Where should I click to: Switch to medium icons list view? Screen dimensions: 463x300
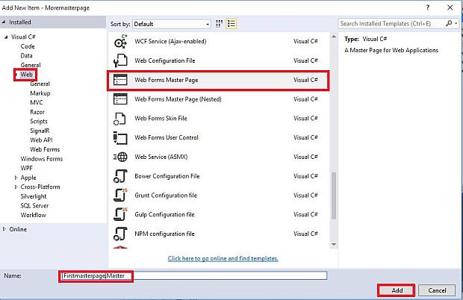click(x=232, y=24)
